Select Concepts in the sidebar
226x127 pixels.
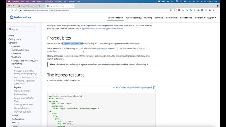tap(13, 43)
